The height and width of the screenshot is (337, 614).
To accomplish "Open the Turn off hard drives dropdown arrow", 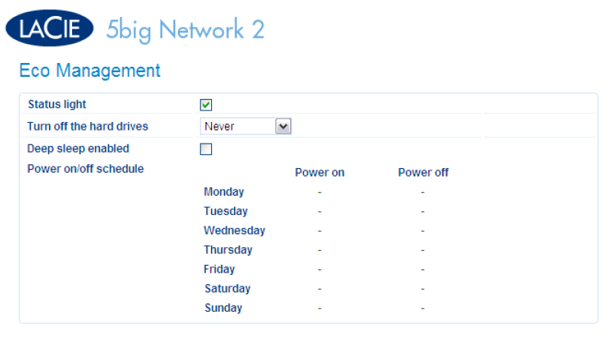I will pyautogui.click(x=283, y=127).
